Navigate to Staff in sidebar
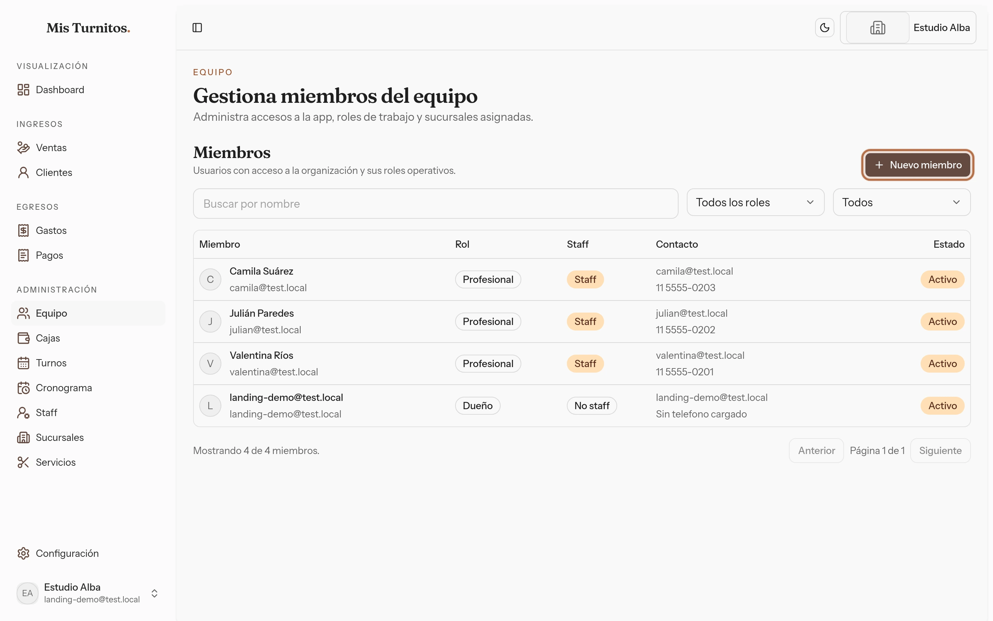 point(88,412)
